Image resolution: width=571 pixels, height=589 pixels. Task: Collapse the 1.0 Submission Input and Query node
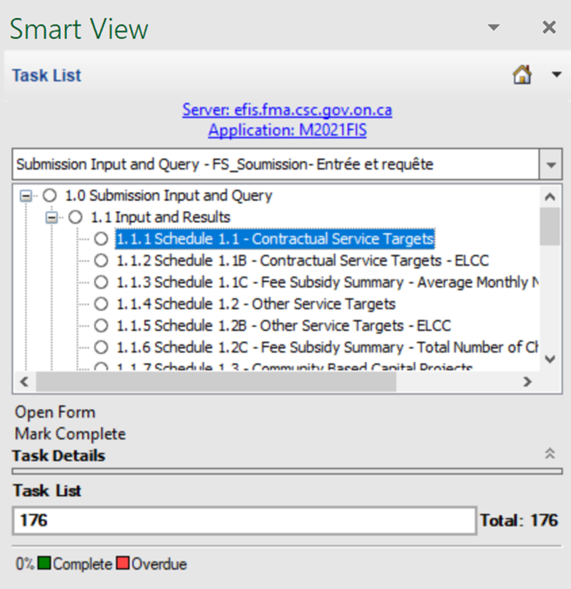coord(25,196)
